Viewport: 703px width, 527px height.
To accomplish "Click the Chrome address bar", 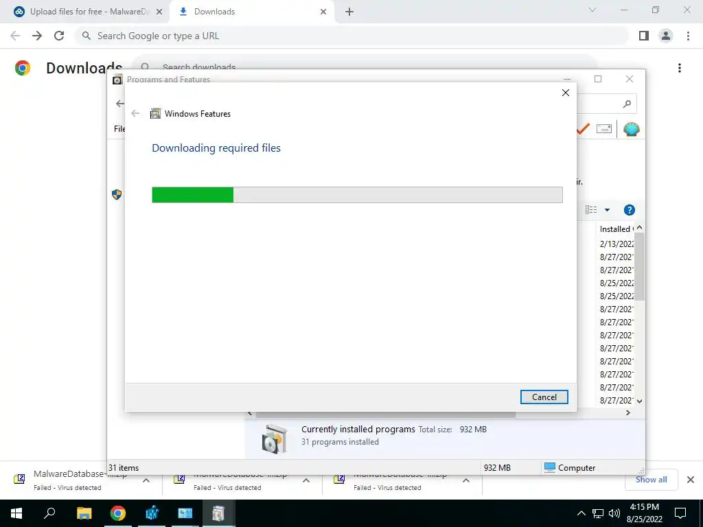I will (x=351, y=36).
